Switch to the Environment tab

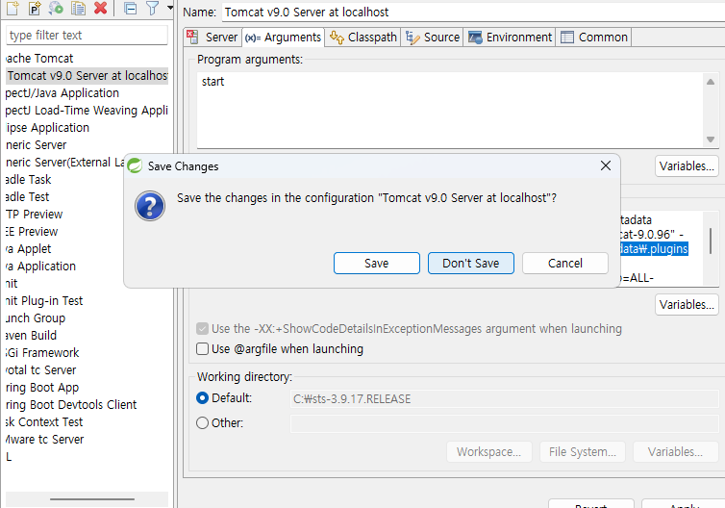pyautogui.click(x=510, y=37)
